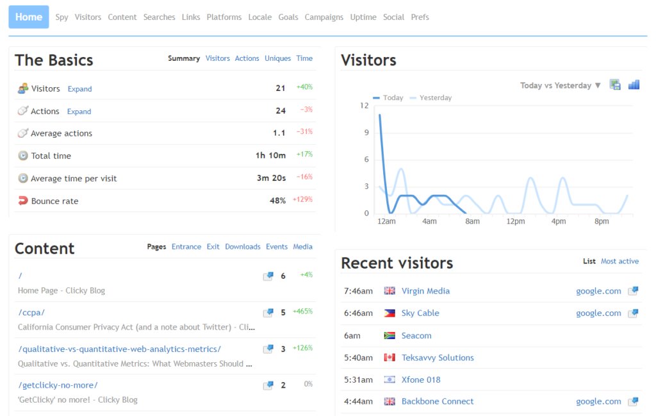Click the Total time clock icon
656x416 pixels.
click(x=21, y=155)
